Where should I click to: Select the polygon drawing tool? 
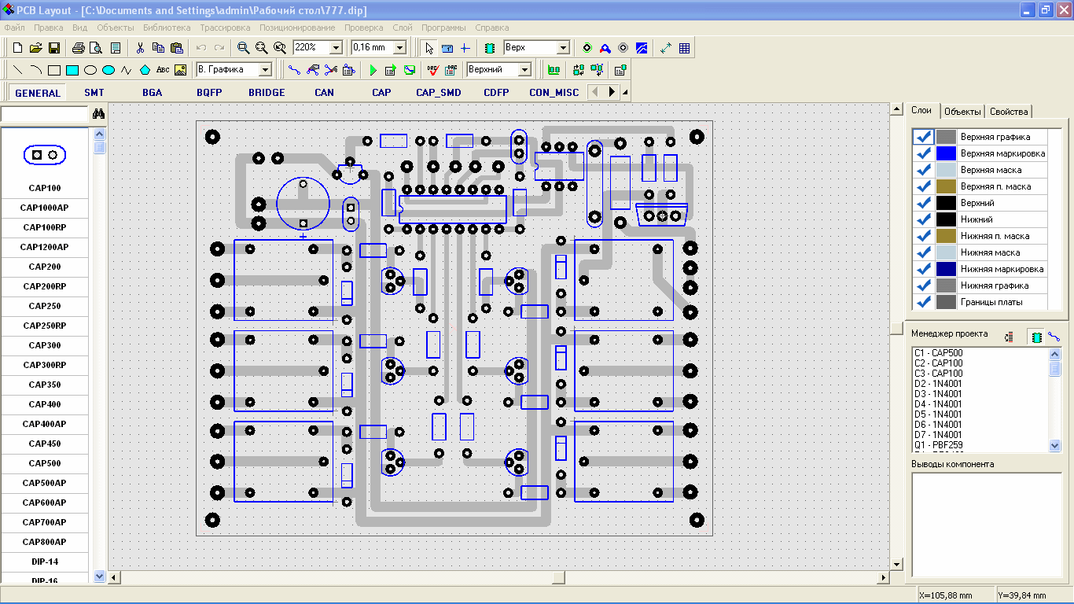coord(145,70)
